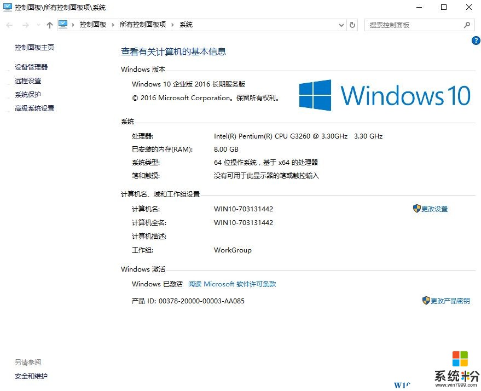Open 高级系统设置 in sidebar
The width and height of the screenshot is (481, 391).
[34, 108]
